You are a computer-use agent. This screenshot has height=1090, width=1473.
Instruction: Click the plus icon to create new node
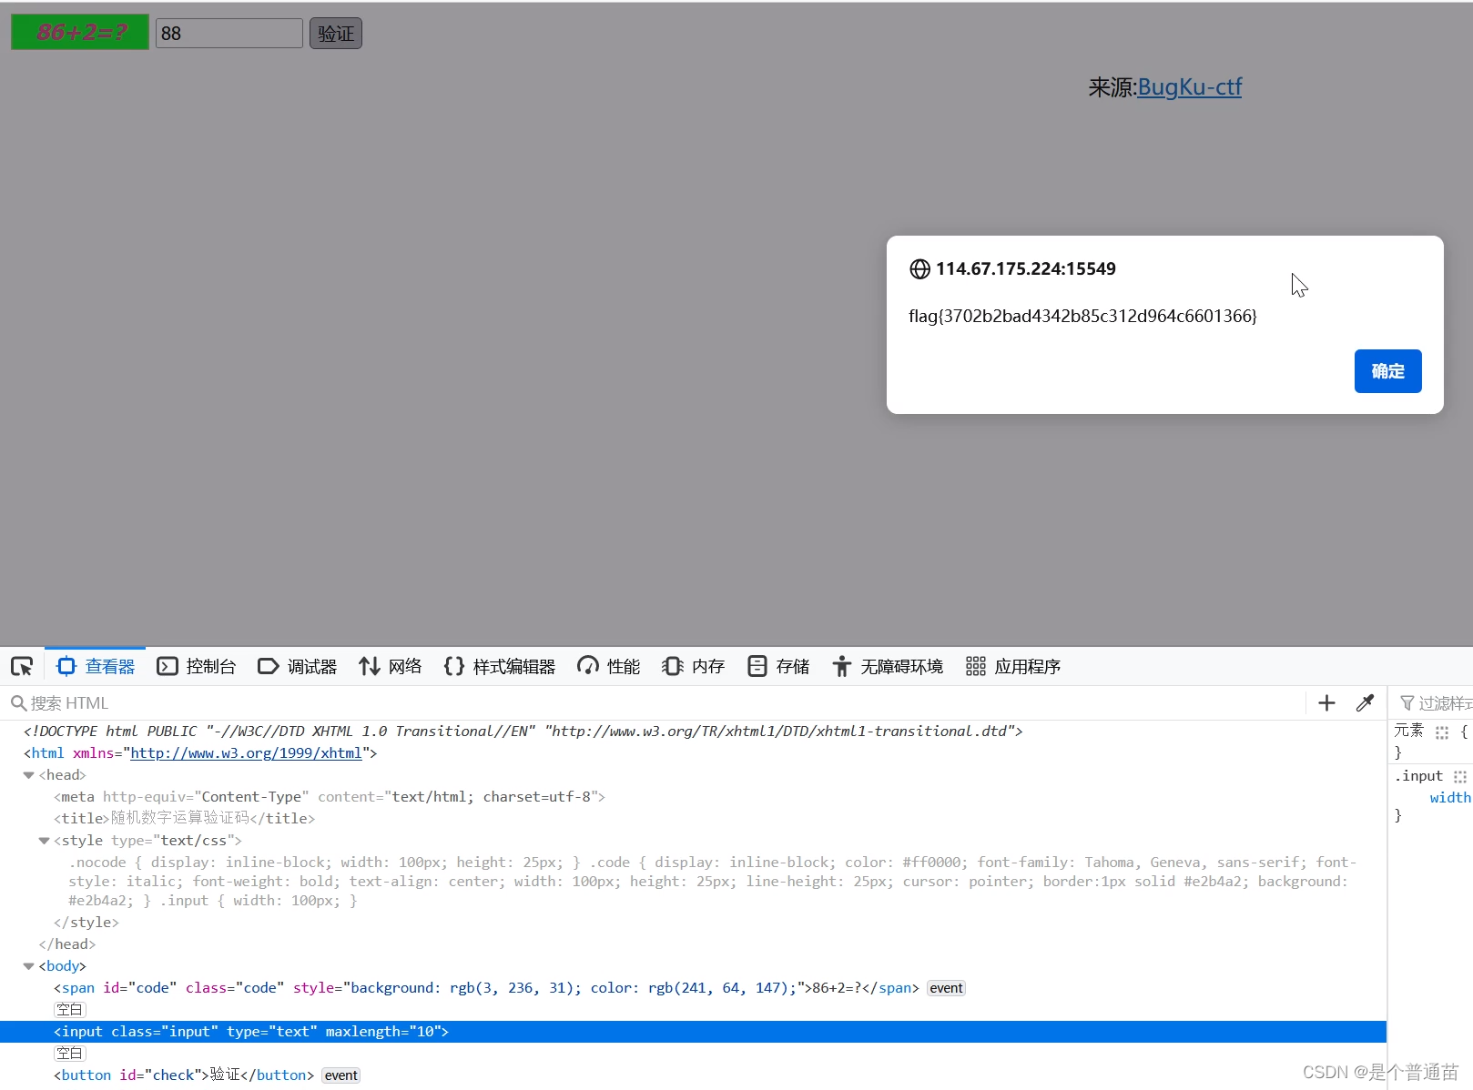[1326, 703]
